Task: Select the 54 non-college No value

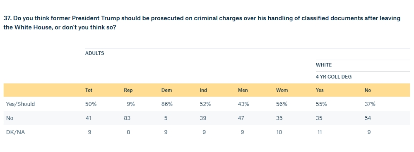Action: pyautogui.click(x=368, y=118)
